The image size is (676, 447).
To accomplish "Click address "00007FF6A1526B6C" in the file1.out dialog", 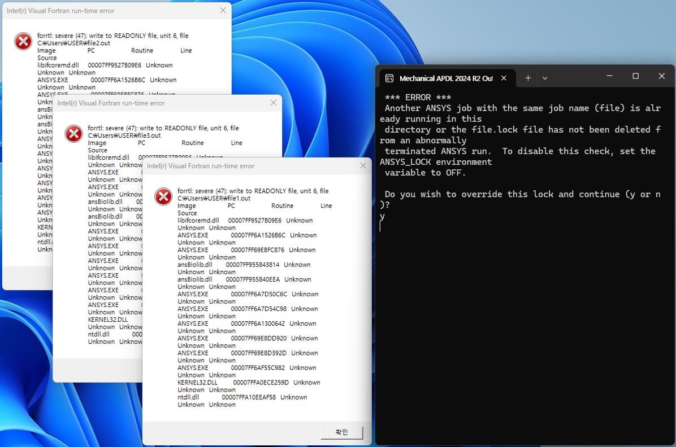I will coord(258,235).
